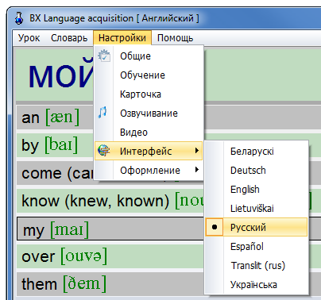Open Обучение settings
The height and width of the screenshot is (300, 321).
[149, 75]
